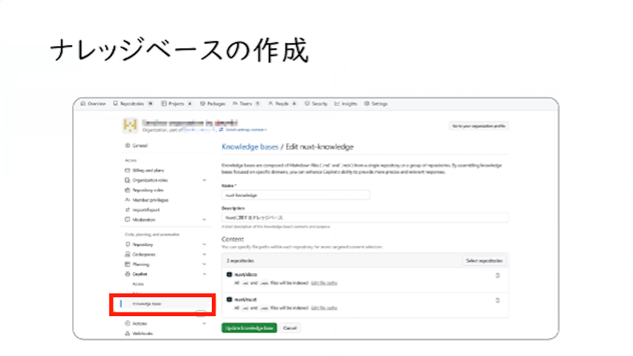This screenshot has height=356, width=633.
Task: Open the Overview tab
Action: (x=93, y=104)
